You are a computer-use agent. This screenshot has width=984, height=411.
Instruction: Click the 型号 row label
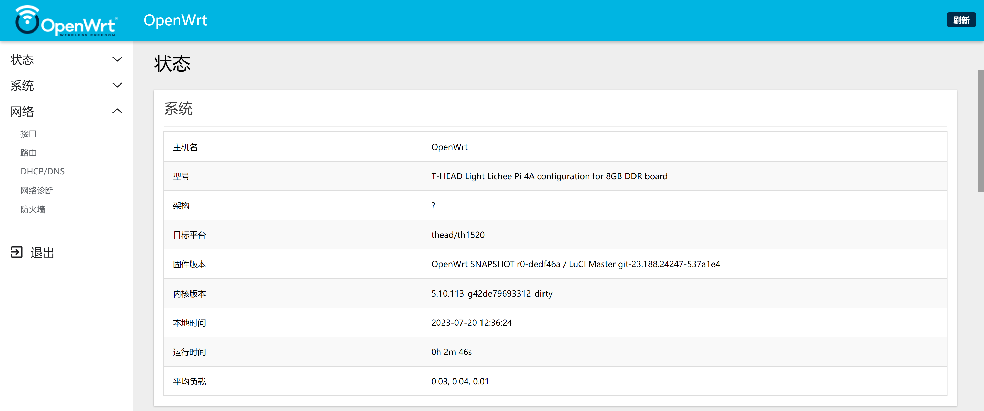[x=181, y=176]
